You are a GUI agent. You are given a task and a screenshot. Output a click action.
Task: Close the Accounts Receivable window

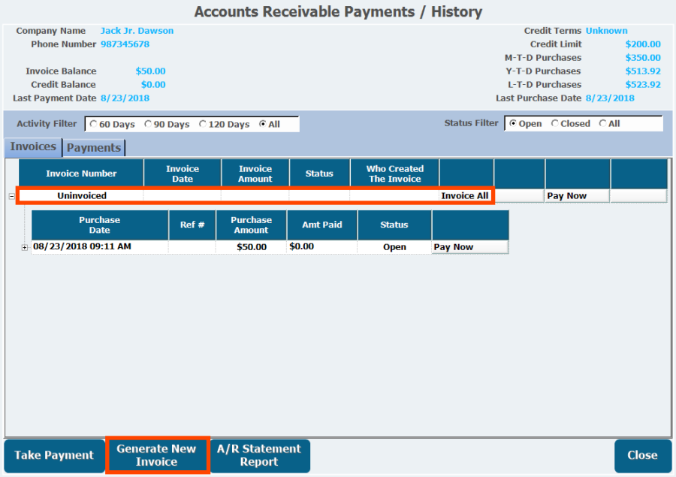click(x=642, y=455)
